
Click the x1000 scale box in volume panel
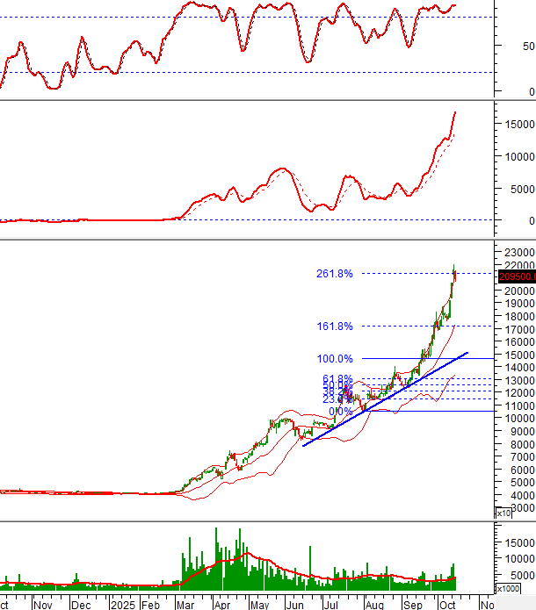[509, 588]
